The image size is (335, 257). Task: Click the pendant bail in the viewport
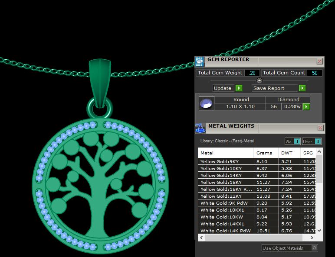pyautogui.click(x=100, y=83)
